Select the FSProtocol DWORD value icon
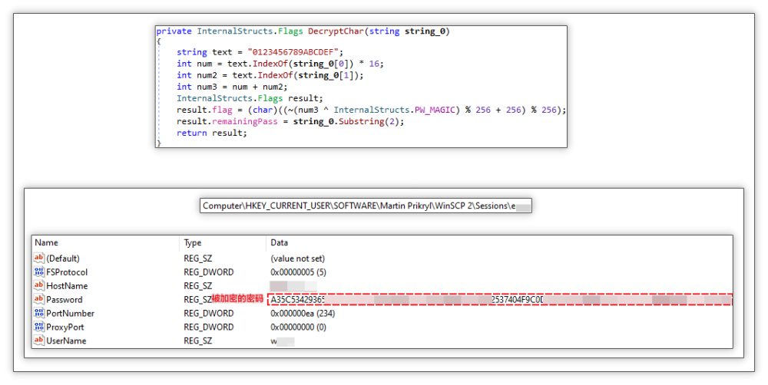Viewport: 768px width, 385px height. [39, 272]
